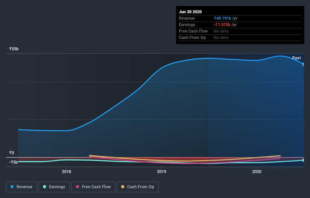Click the tooltip 'Revenue' row label
The image size is (310, 198).
187,18
